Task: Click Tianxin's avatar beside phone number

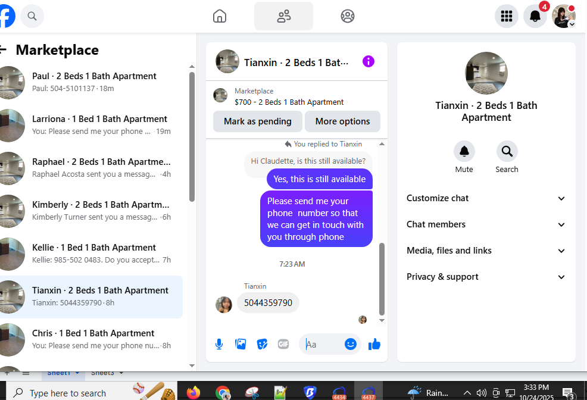Action: [x=224, y=305]
